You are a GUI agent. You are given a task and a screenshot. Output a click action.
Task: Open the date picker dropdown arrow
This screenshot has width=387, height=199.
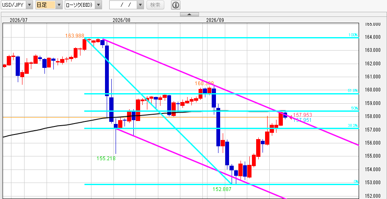(x=140, y=5)
